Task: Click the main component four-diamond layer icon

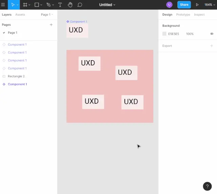Action: click(4, 84)
